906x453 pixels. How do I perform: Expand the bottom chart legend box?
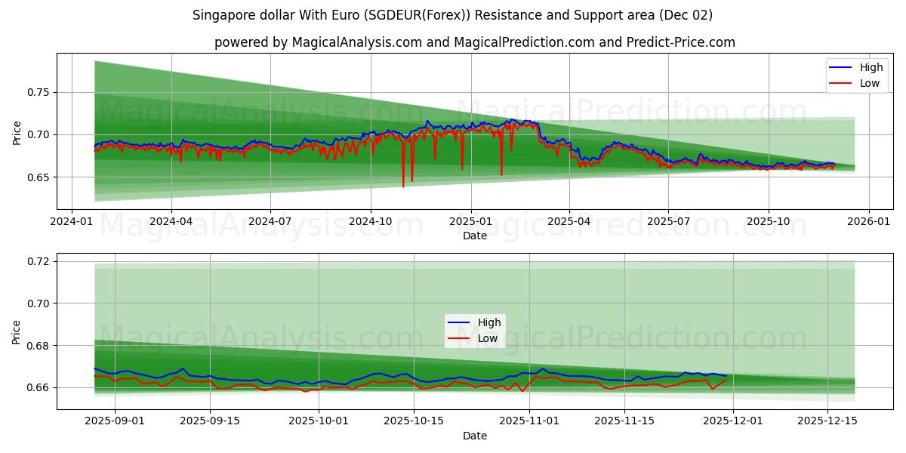point(474,330)
